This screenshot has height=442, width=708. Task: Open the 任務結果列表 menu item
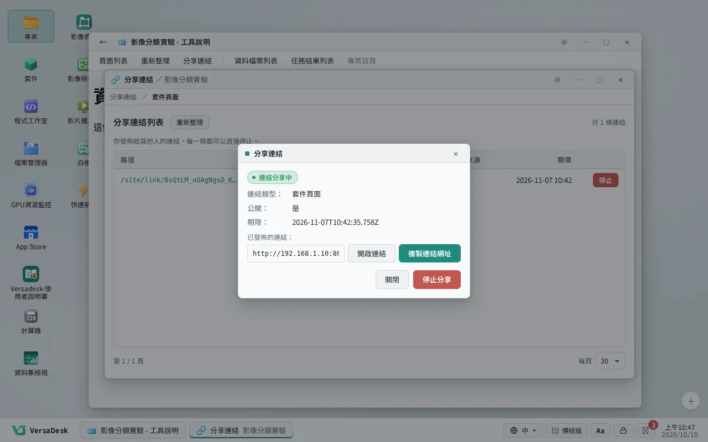tap(313, 61)
